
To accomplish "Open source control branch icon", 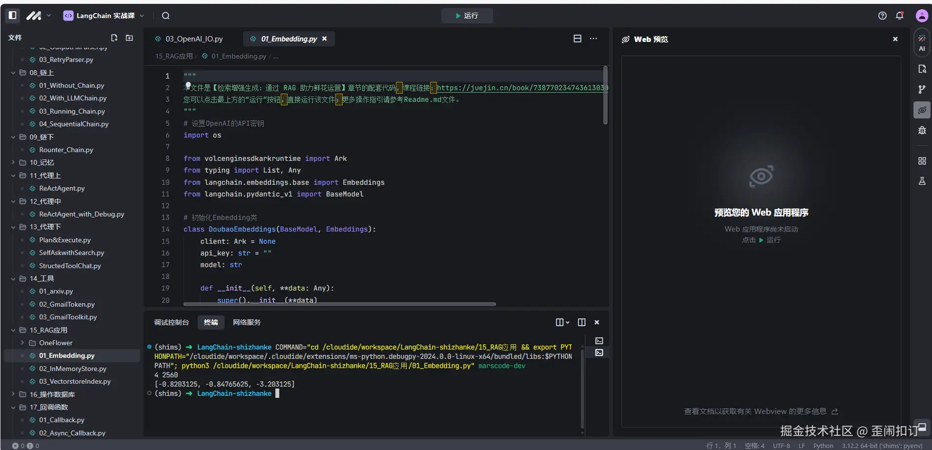I will coord(921,89).
